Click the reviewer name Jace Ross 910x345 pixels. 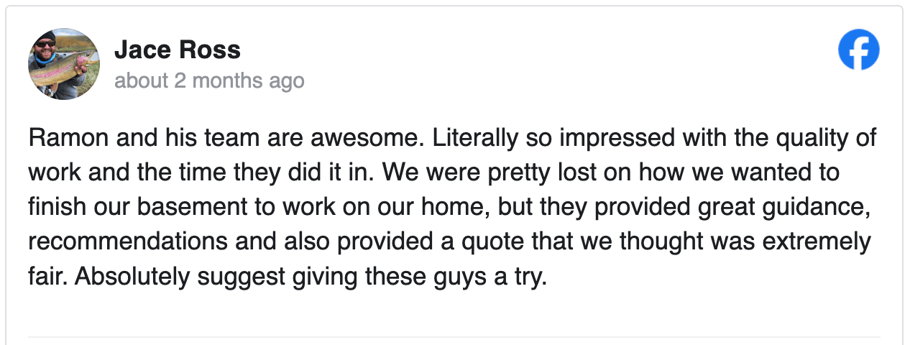pos(177,50)
